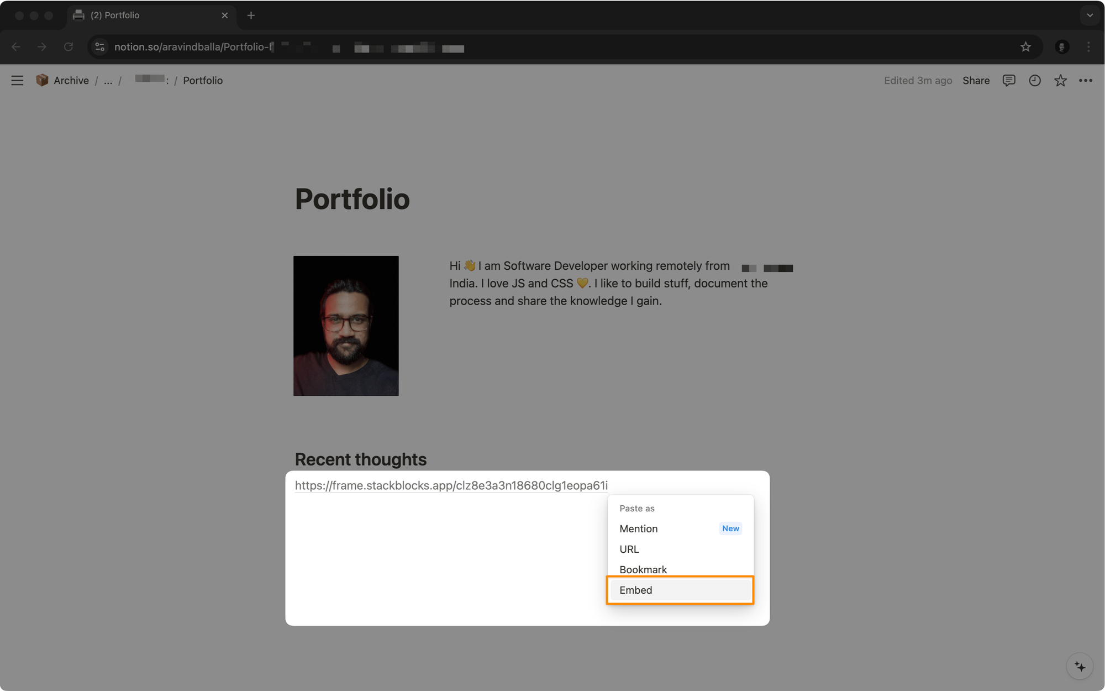
Task: Select Mention option from paste dropdown
Action: pos(638,528)
